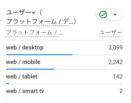Click the blue bar under web / mobile
The image size is (131, 103).
click(30, 69)
